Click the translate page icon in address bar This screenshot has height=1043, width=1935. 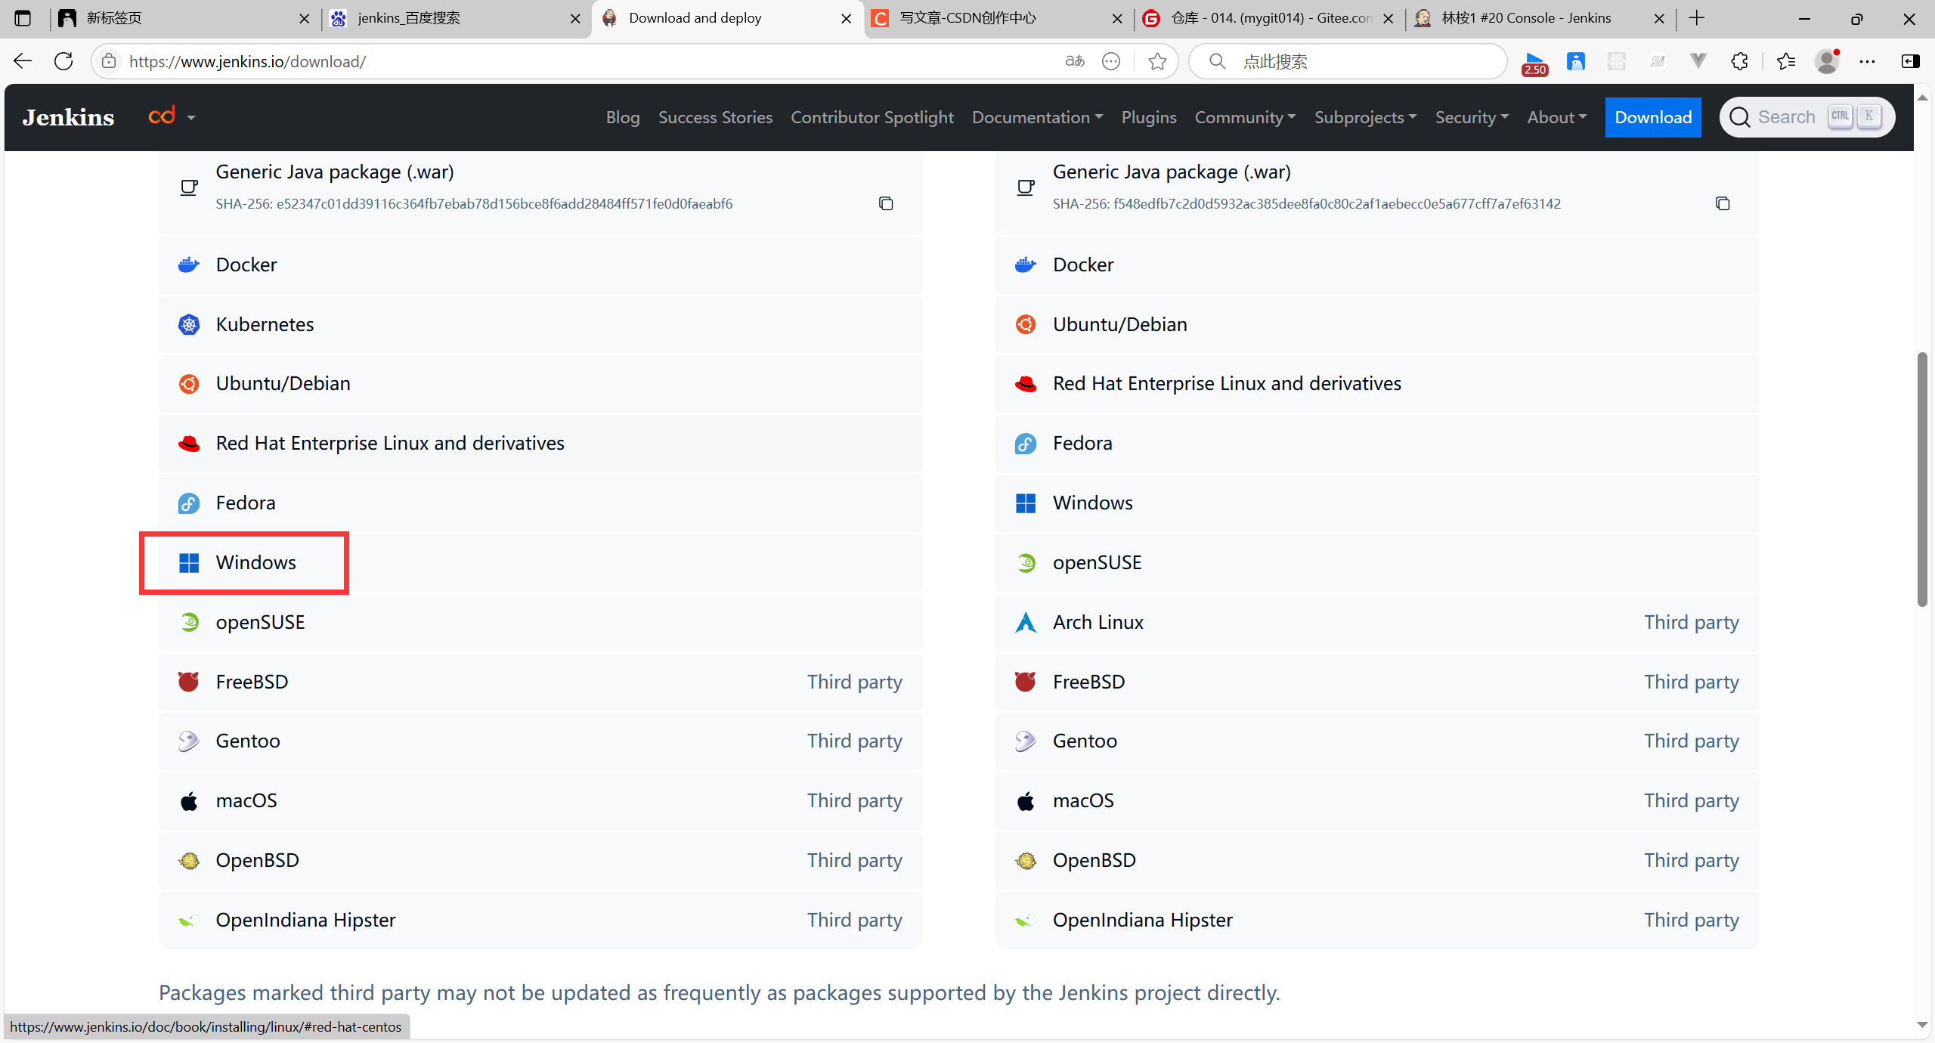pos(1074,61)
